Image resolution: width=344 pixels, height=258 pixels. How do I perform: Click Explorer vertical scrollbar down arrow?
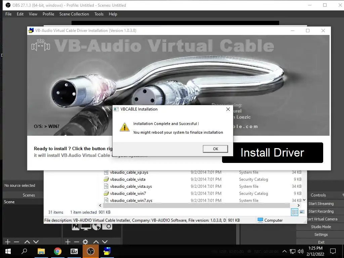(x=304, y=200)
